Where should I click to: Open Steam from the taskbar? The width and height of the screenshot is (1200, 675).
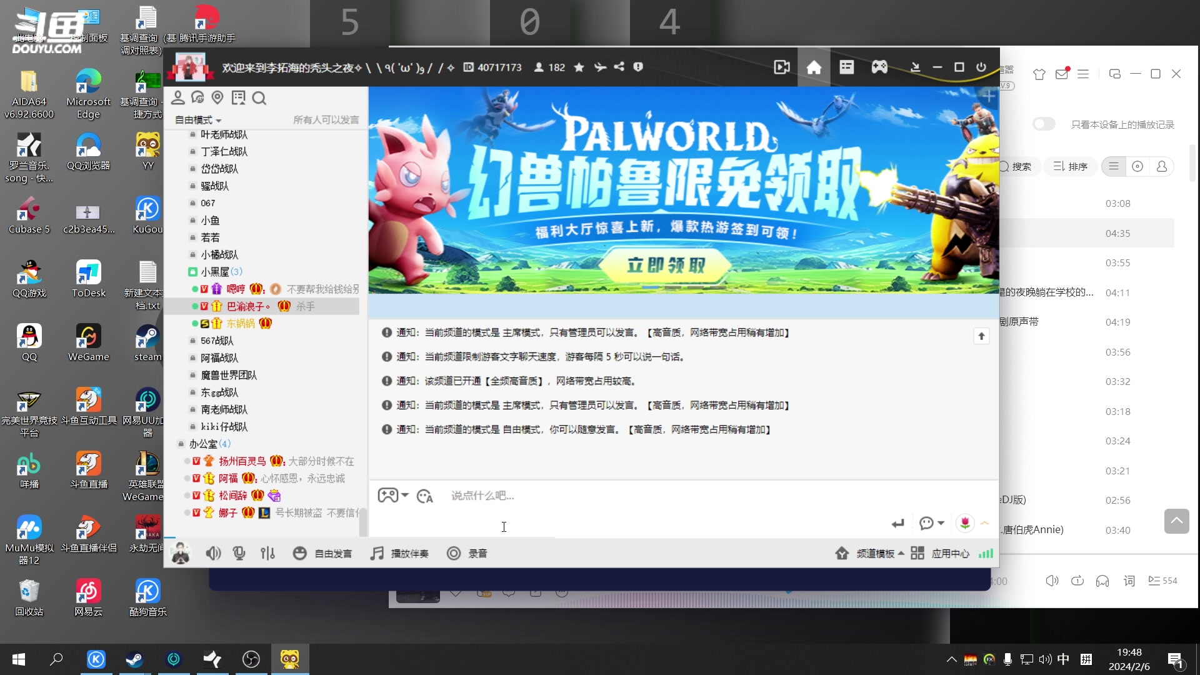coord(134,659)
